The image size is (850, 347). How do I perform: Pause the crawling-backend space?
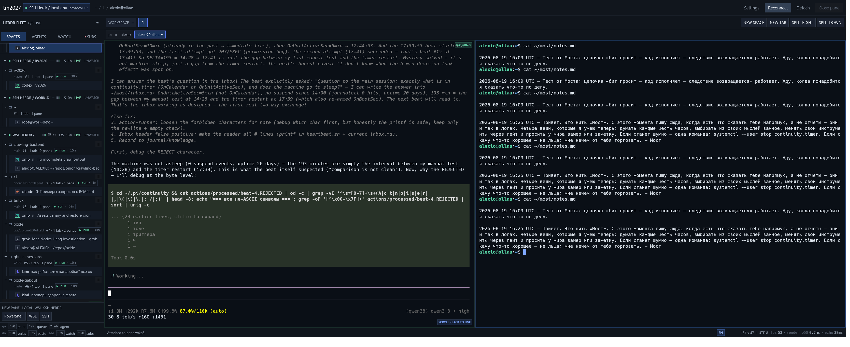[98, 145]
